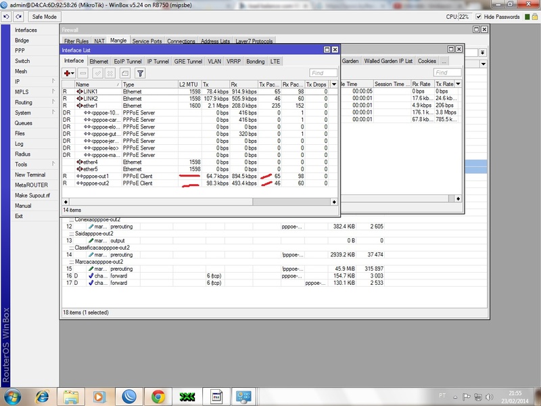Click the Enable checkmark icon in Interface List
541x406 pixels.
click(x=98, y=73)
